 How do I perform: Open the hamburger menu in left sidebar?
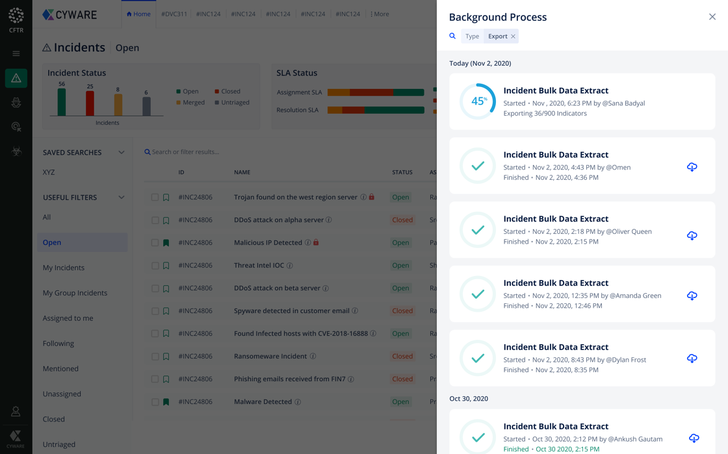point(16,53)
